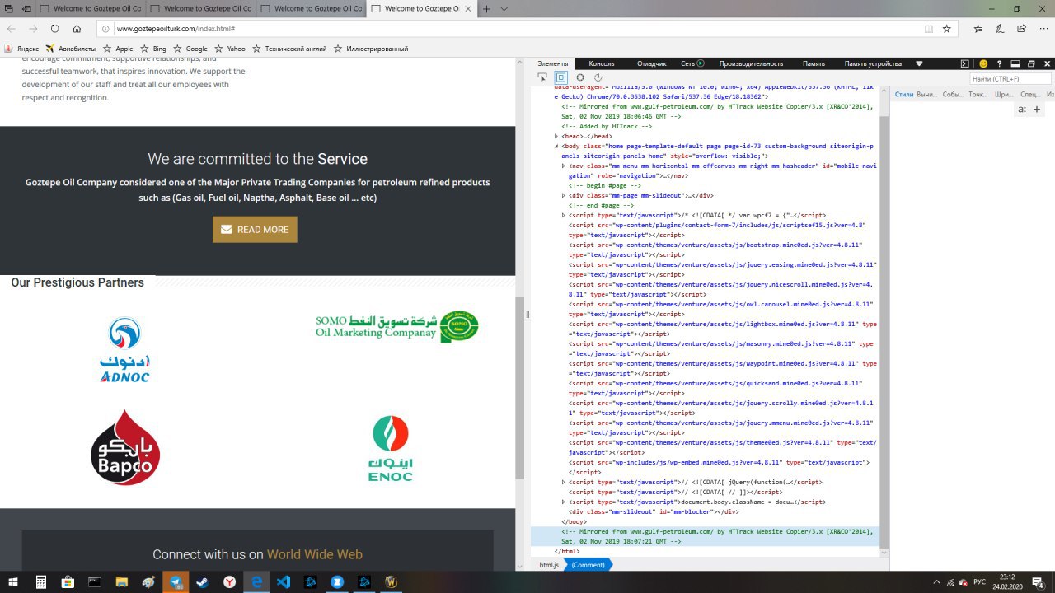Expand the document.body.className script node

coord(564,502)
